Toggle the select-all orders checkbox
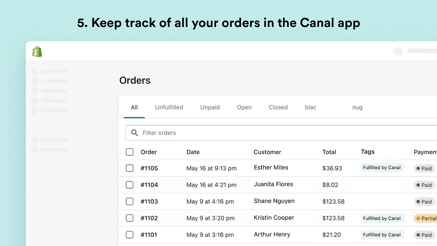Viewport: 437px width, 246px height. 130,152
